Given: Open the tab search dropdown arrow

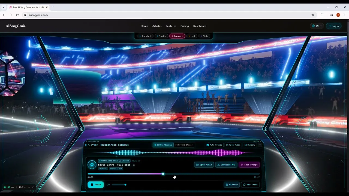Looking at the screenshot, I should 3,7.
